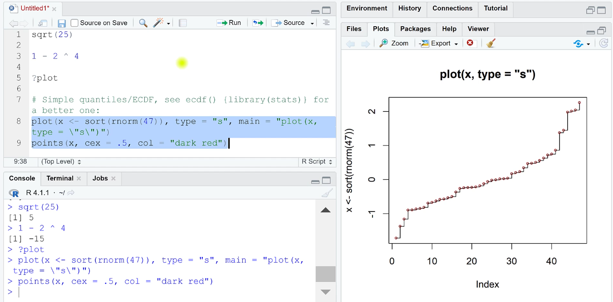Image resolution: width=613 pixels, height=302 pixels.
Task: Click the sqrt(25) line in editor
Action: click(52, 34)
